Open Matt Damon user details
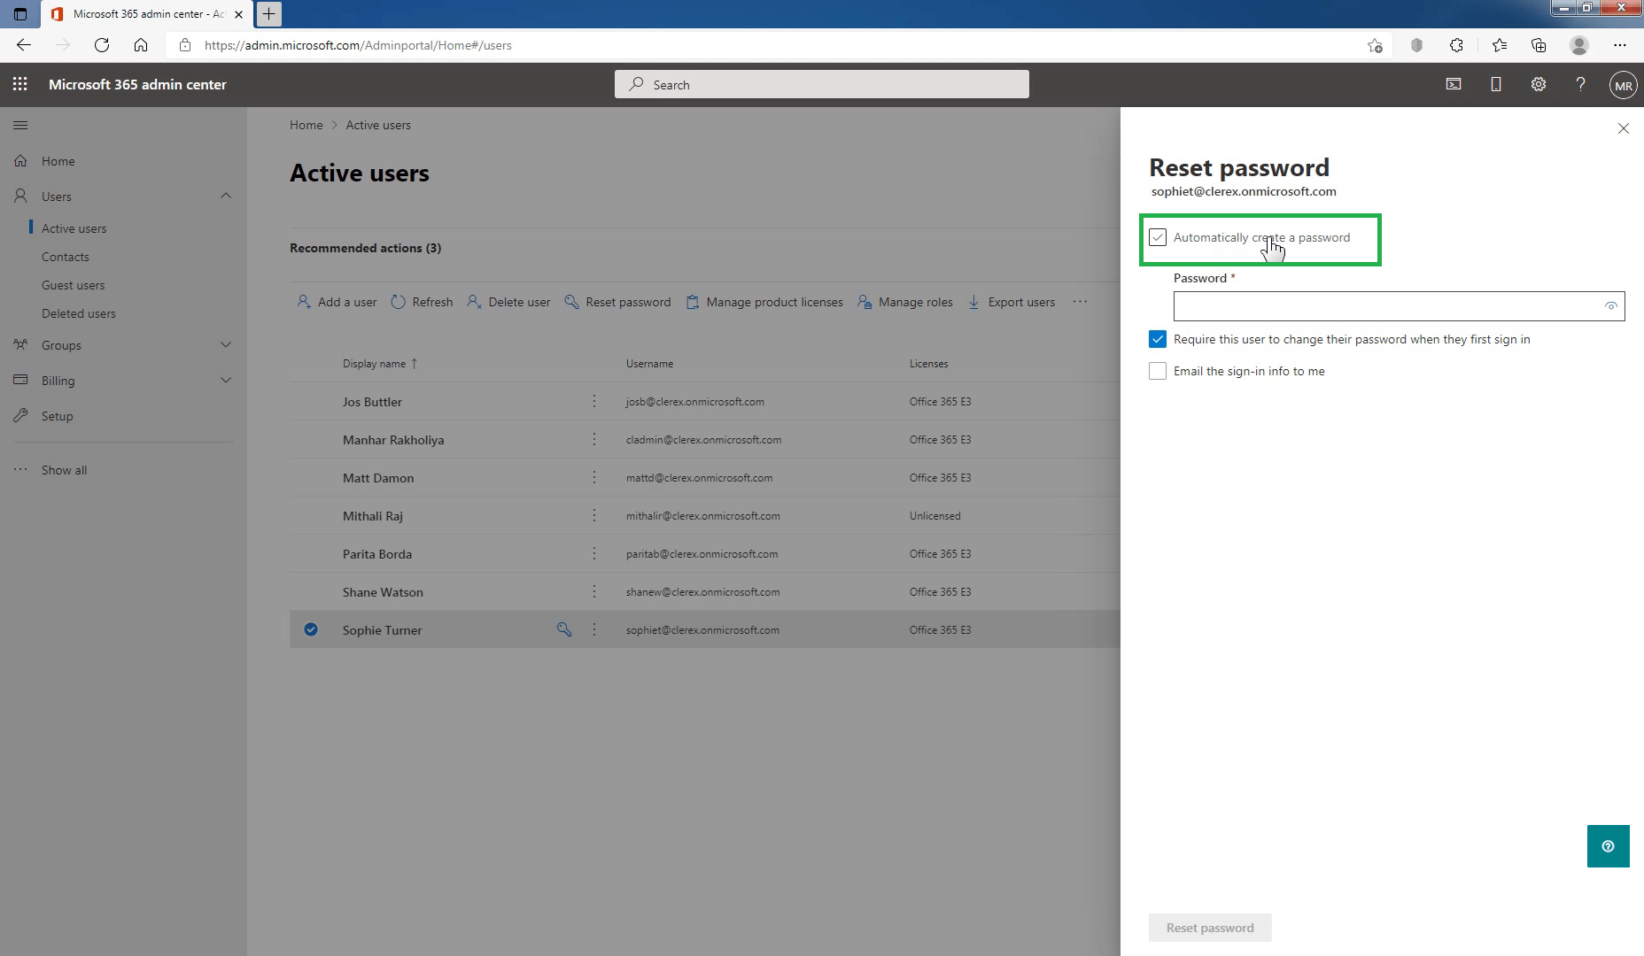The height and width of the screenshot is (956, 1644). click(x=378, y=478)
